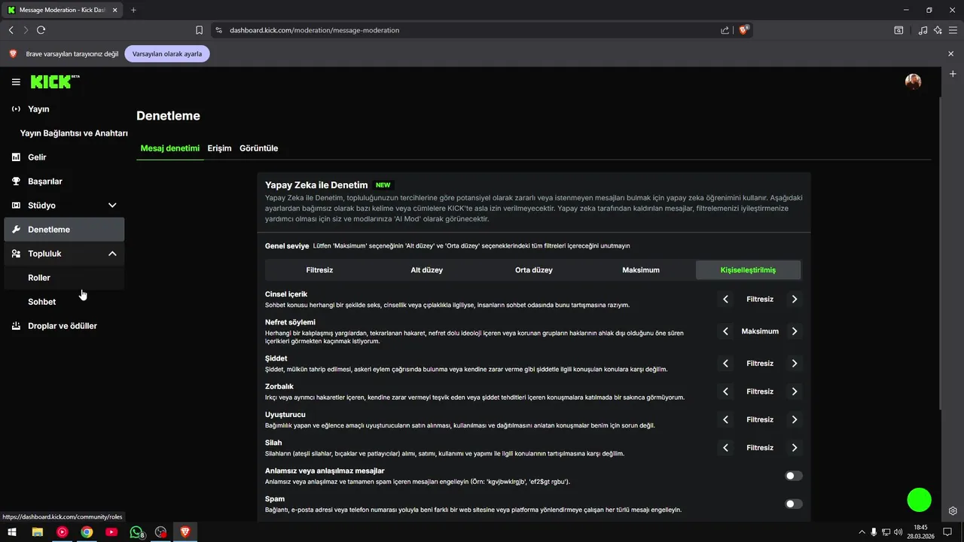Image resolution: width=964 pixels, height=542 pixels.
Task: Click the Kick logo
Action: [x=54, y=81]
